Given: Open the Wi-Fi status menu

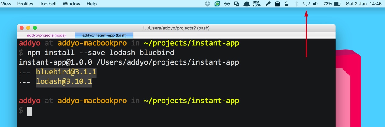Looking at the screenshot, I should tap(306, 4).
